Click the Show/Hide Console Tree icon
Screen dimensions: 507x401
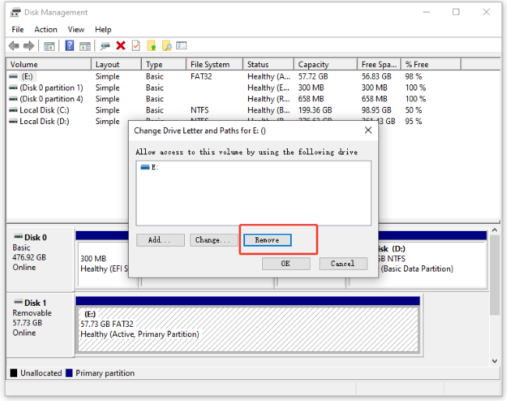point(49,46)
